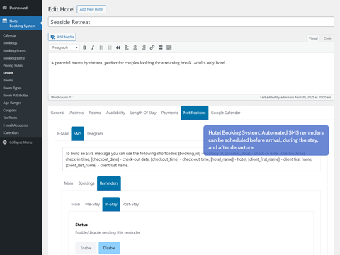Open the Availability tab
The image size is (340, 255).
(115, 113)
